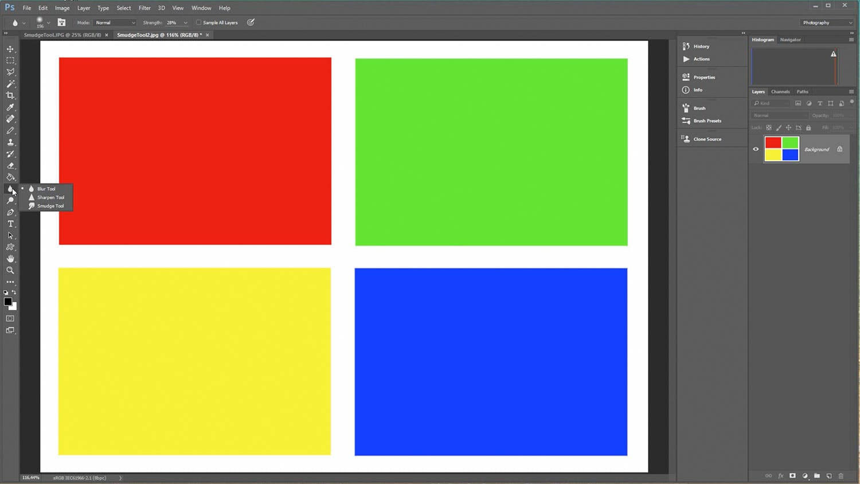Choose Smudge Tool from the flyout menu

[50, 206]
